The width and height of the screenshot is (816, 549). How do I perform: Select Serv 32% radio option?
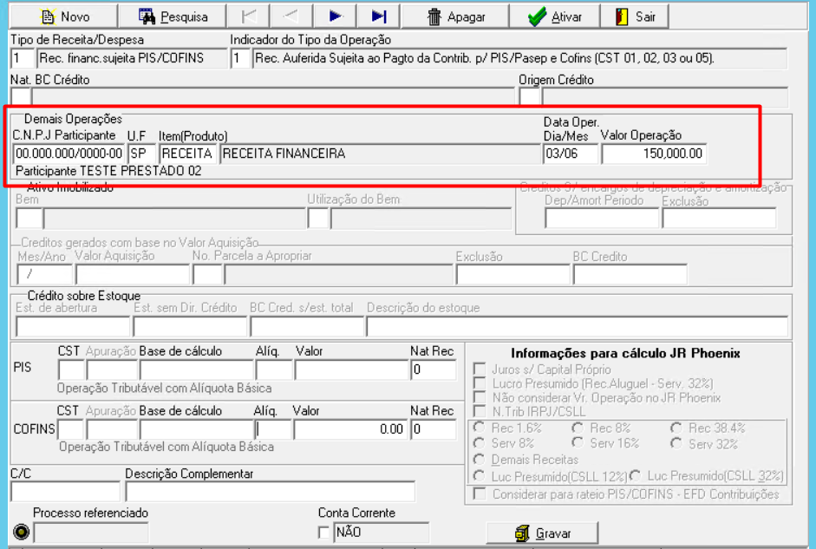coord(676,443)
